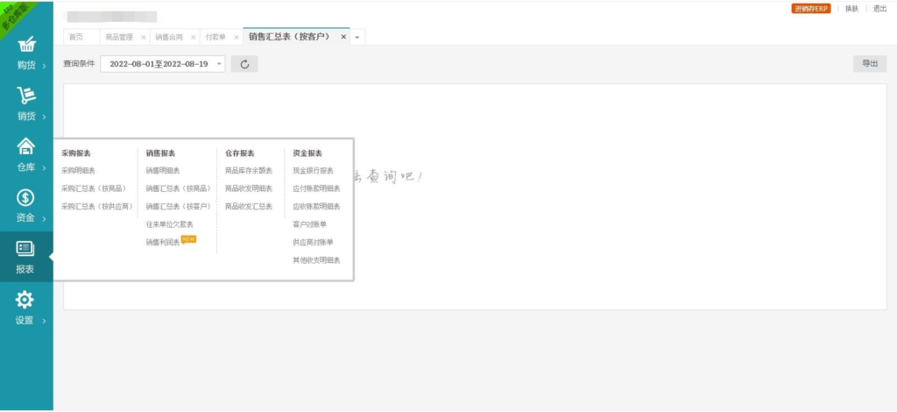Open the 仓库 warehouse module
This screenshot has height=412, width=897.
(x=26, y=155)
